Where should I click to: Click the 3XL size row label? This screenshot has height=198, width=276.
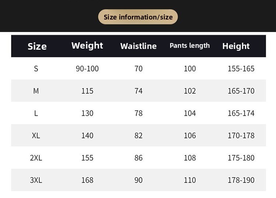pyautogui.click(x=36, y=180)
